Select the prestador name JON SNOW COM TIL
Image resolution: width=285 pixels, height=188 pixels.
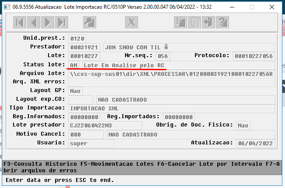189,48
